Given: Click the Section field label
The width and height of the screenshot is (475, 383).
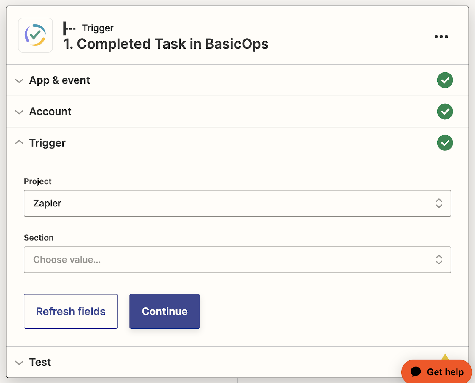Looking at the screenshot, I should (x=39, y=238).
